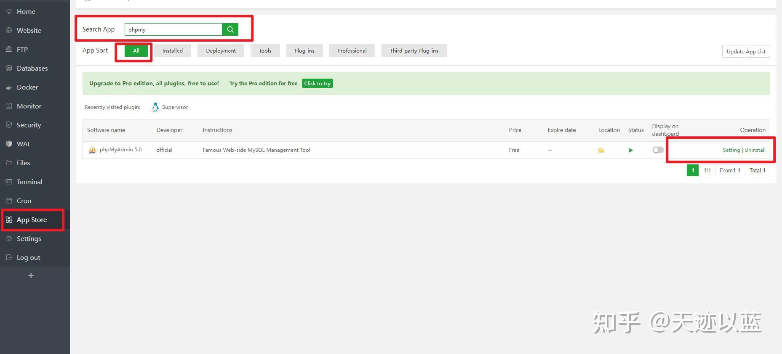Open phpMyAdmin Setting link
The width and height of the screenshot is (782, 354).
point(731,150)
